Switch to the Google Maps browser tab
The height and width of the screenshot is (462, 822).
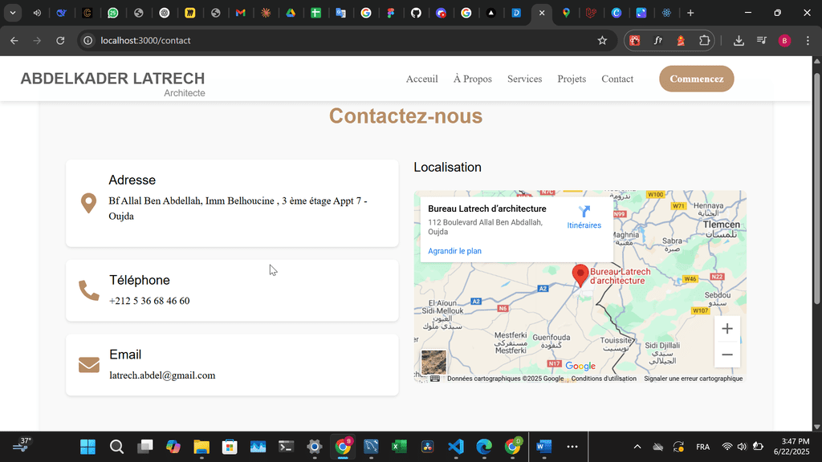coord(566,13)
